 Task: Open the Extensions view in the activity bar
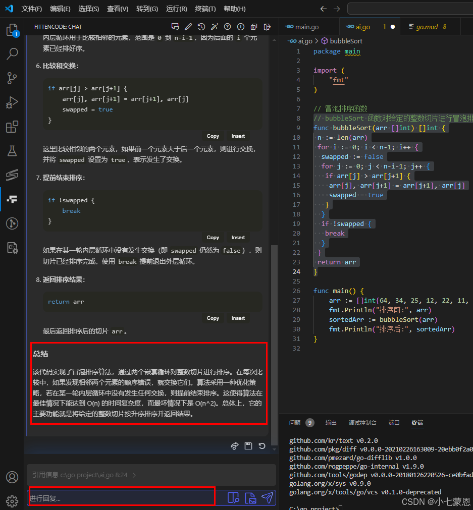click(x=12, y=127)
